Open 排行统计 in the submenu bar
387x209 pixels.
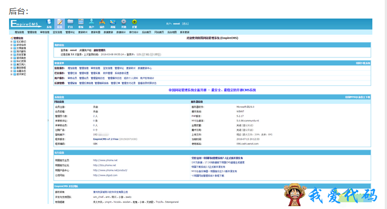pos(134,32)
